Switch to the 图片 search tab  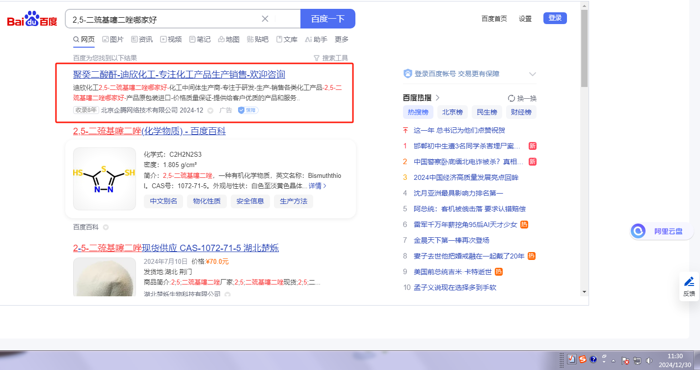(x=112, y=39)
